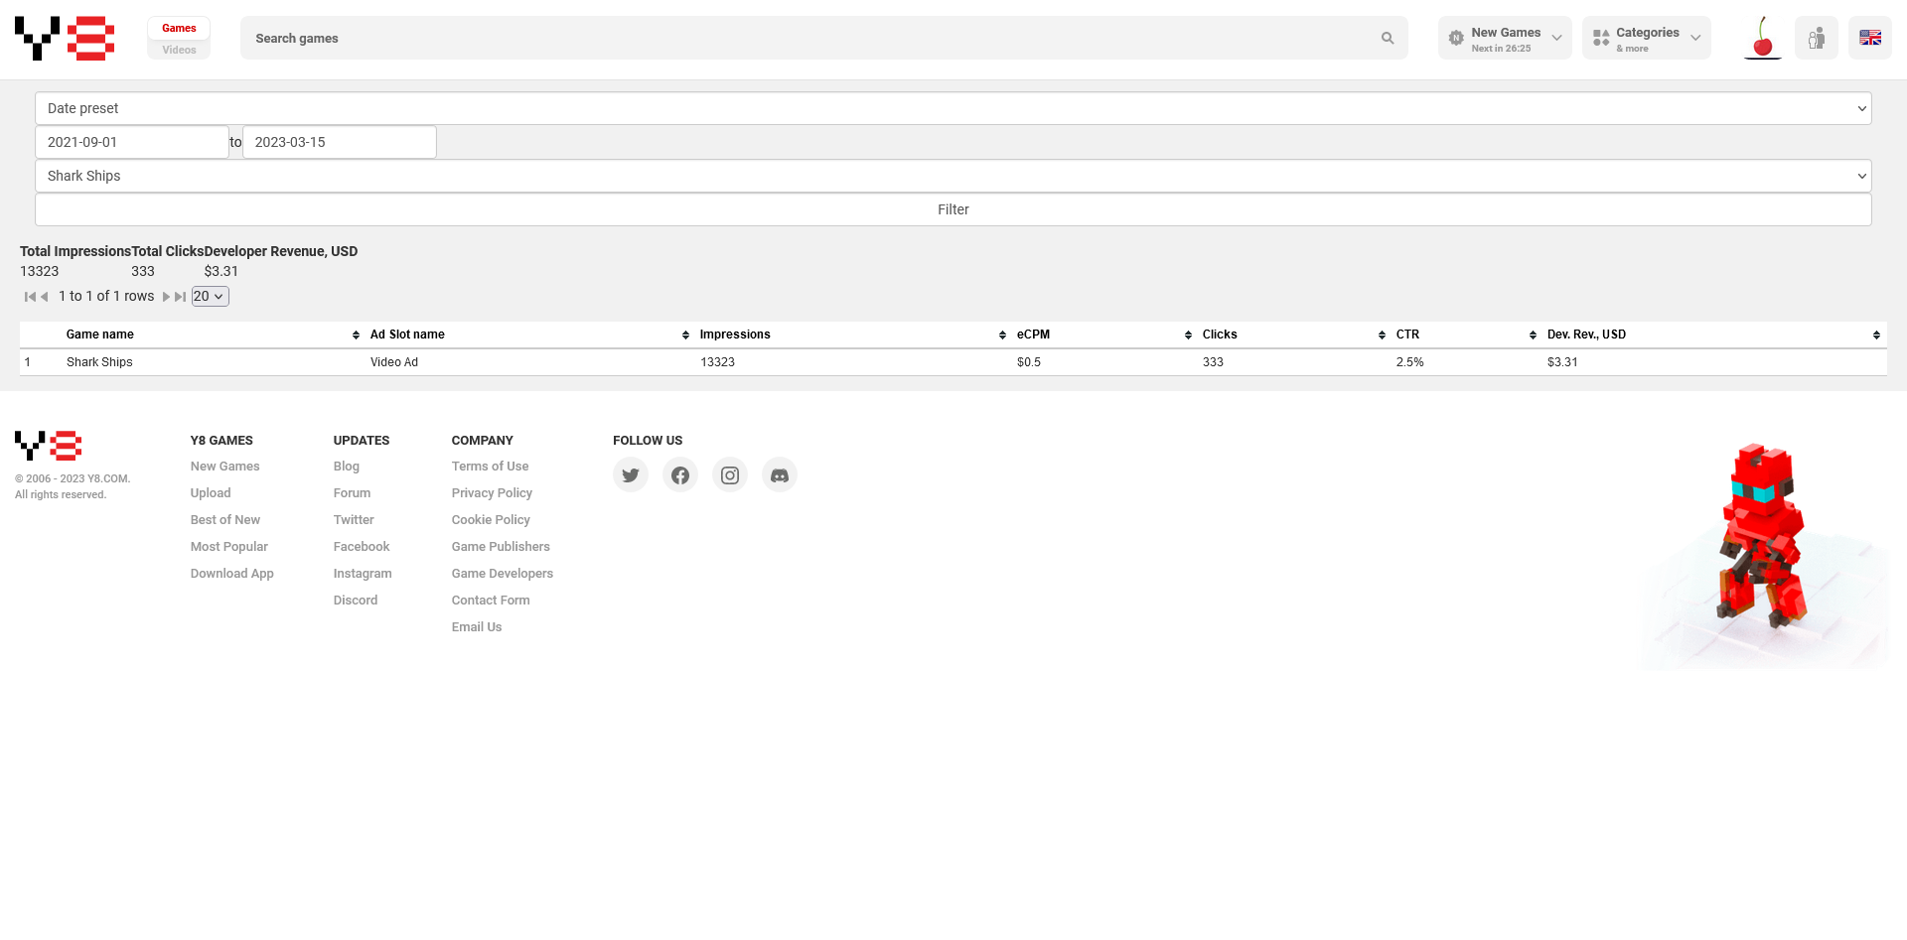Open footer Facebook text link

click(x=362, y=547)
